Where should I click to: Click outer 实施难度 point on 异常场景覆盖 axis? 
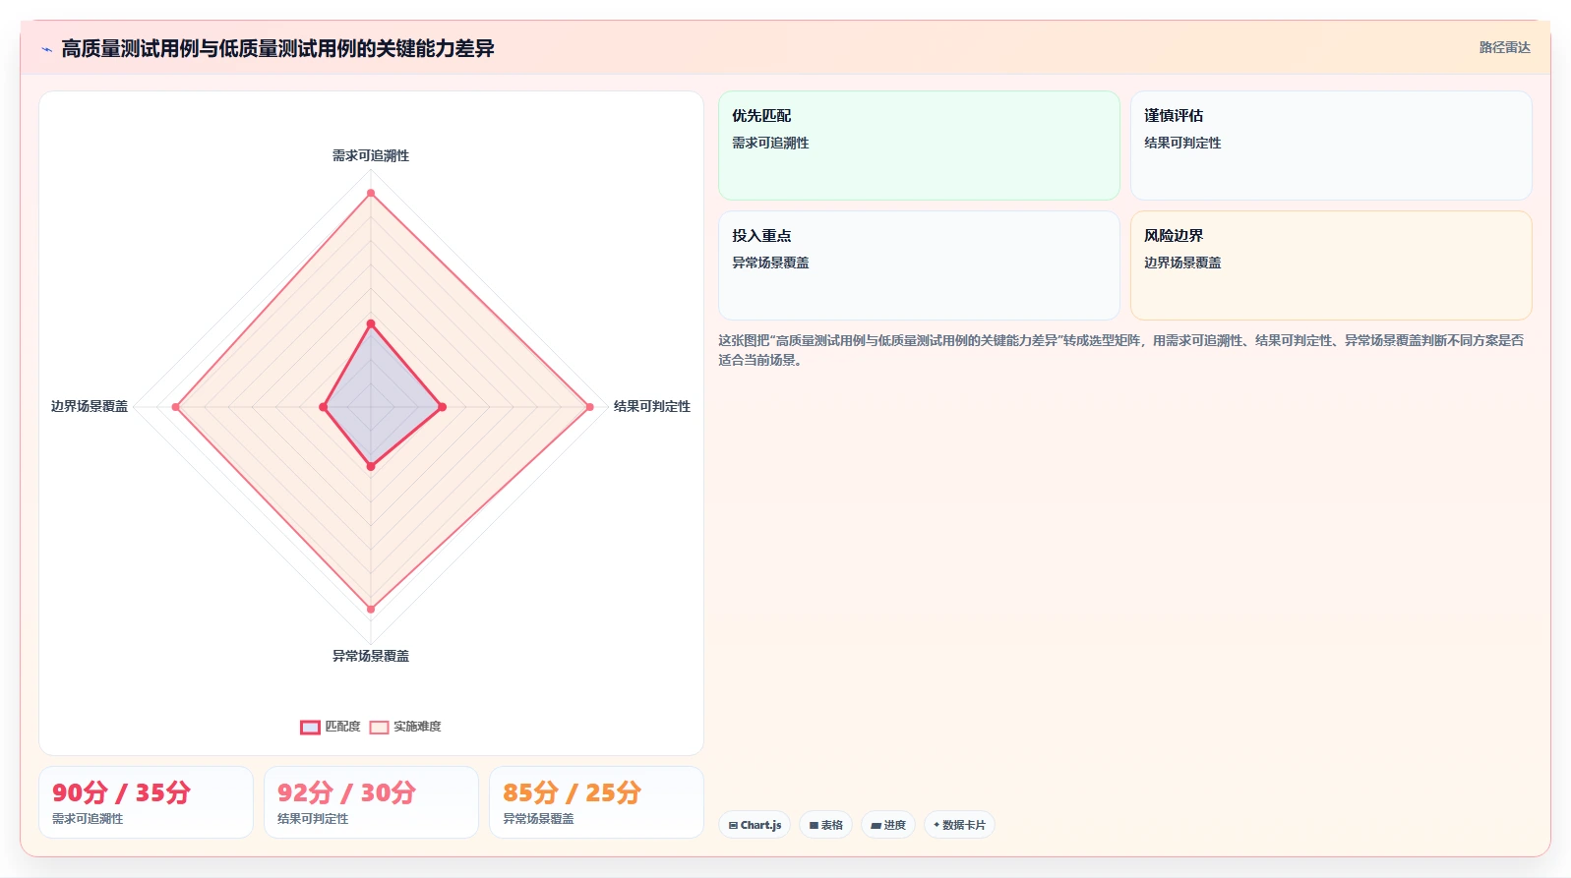[x=371, y=609]
